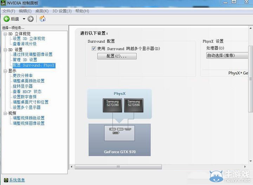
Task: Collapse the 3D 设置 tree node
Action: (5, 50)
